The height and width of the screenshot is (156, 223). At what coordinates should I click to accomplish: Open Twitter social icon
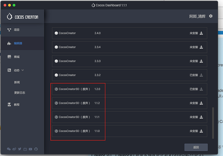[x=20, y=149]
